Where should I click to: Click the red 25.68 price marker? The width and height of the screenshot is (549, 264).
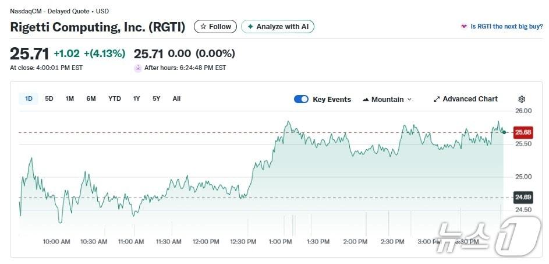click(523, 132)
